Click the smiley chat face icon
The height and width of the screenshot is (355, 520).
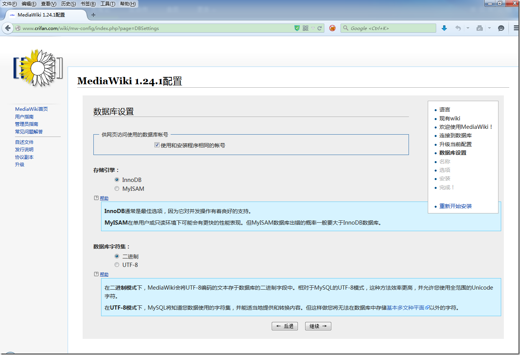click(x=501, y=28)
